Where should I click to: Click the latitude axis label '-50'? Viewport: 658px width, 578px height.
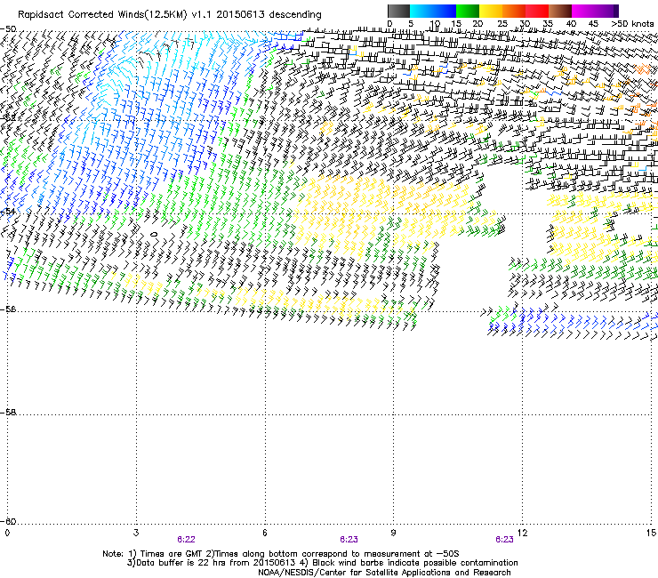(8, 29)
